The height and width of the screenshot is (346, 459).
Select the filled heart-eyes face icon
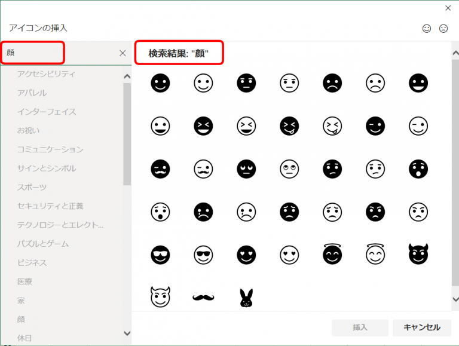click(246, 255)
